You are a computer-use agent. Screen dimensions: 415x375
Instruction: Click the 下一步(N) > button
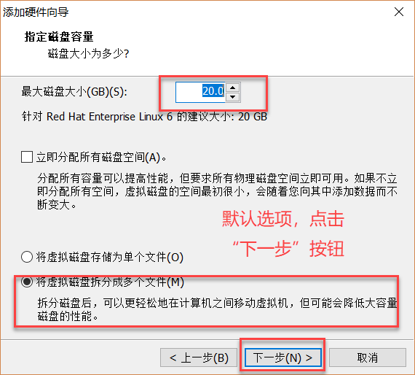(x=283, y=357)
